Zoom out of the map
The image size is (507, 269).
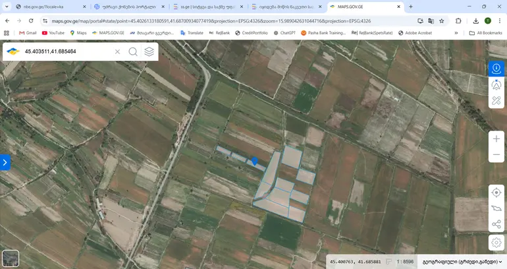coord(496,155)
